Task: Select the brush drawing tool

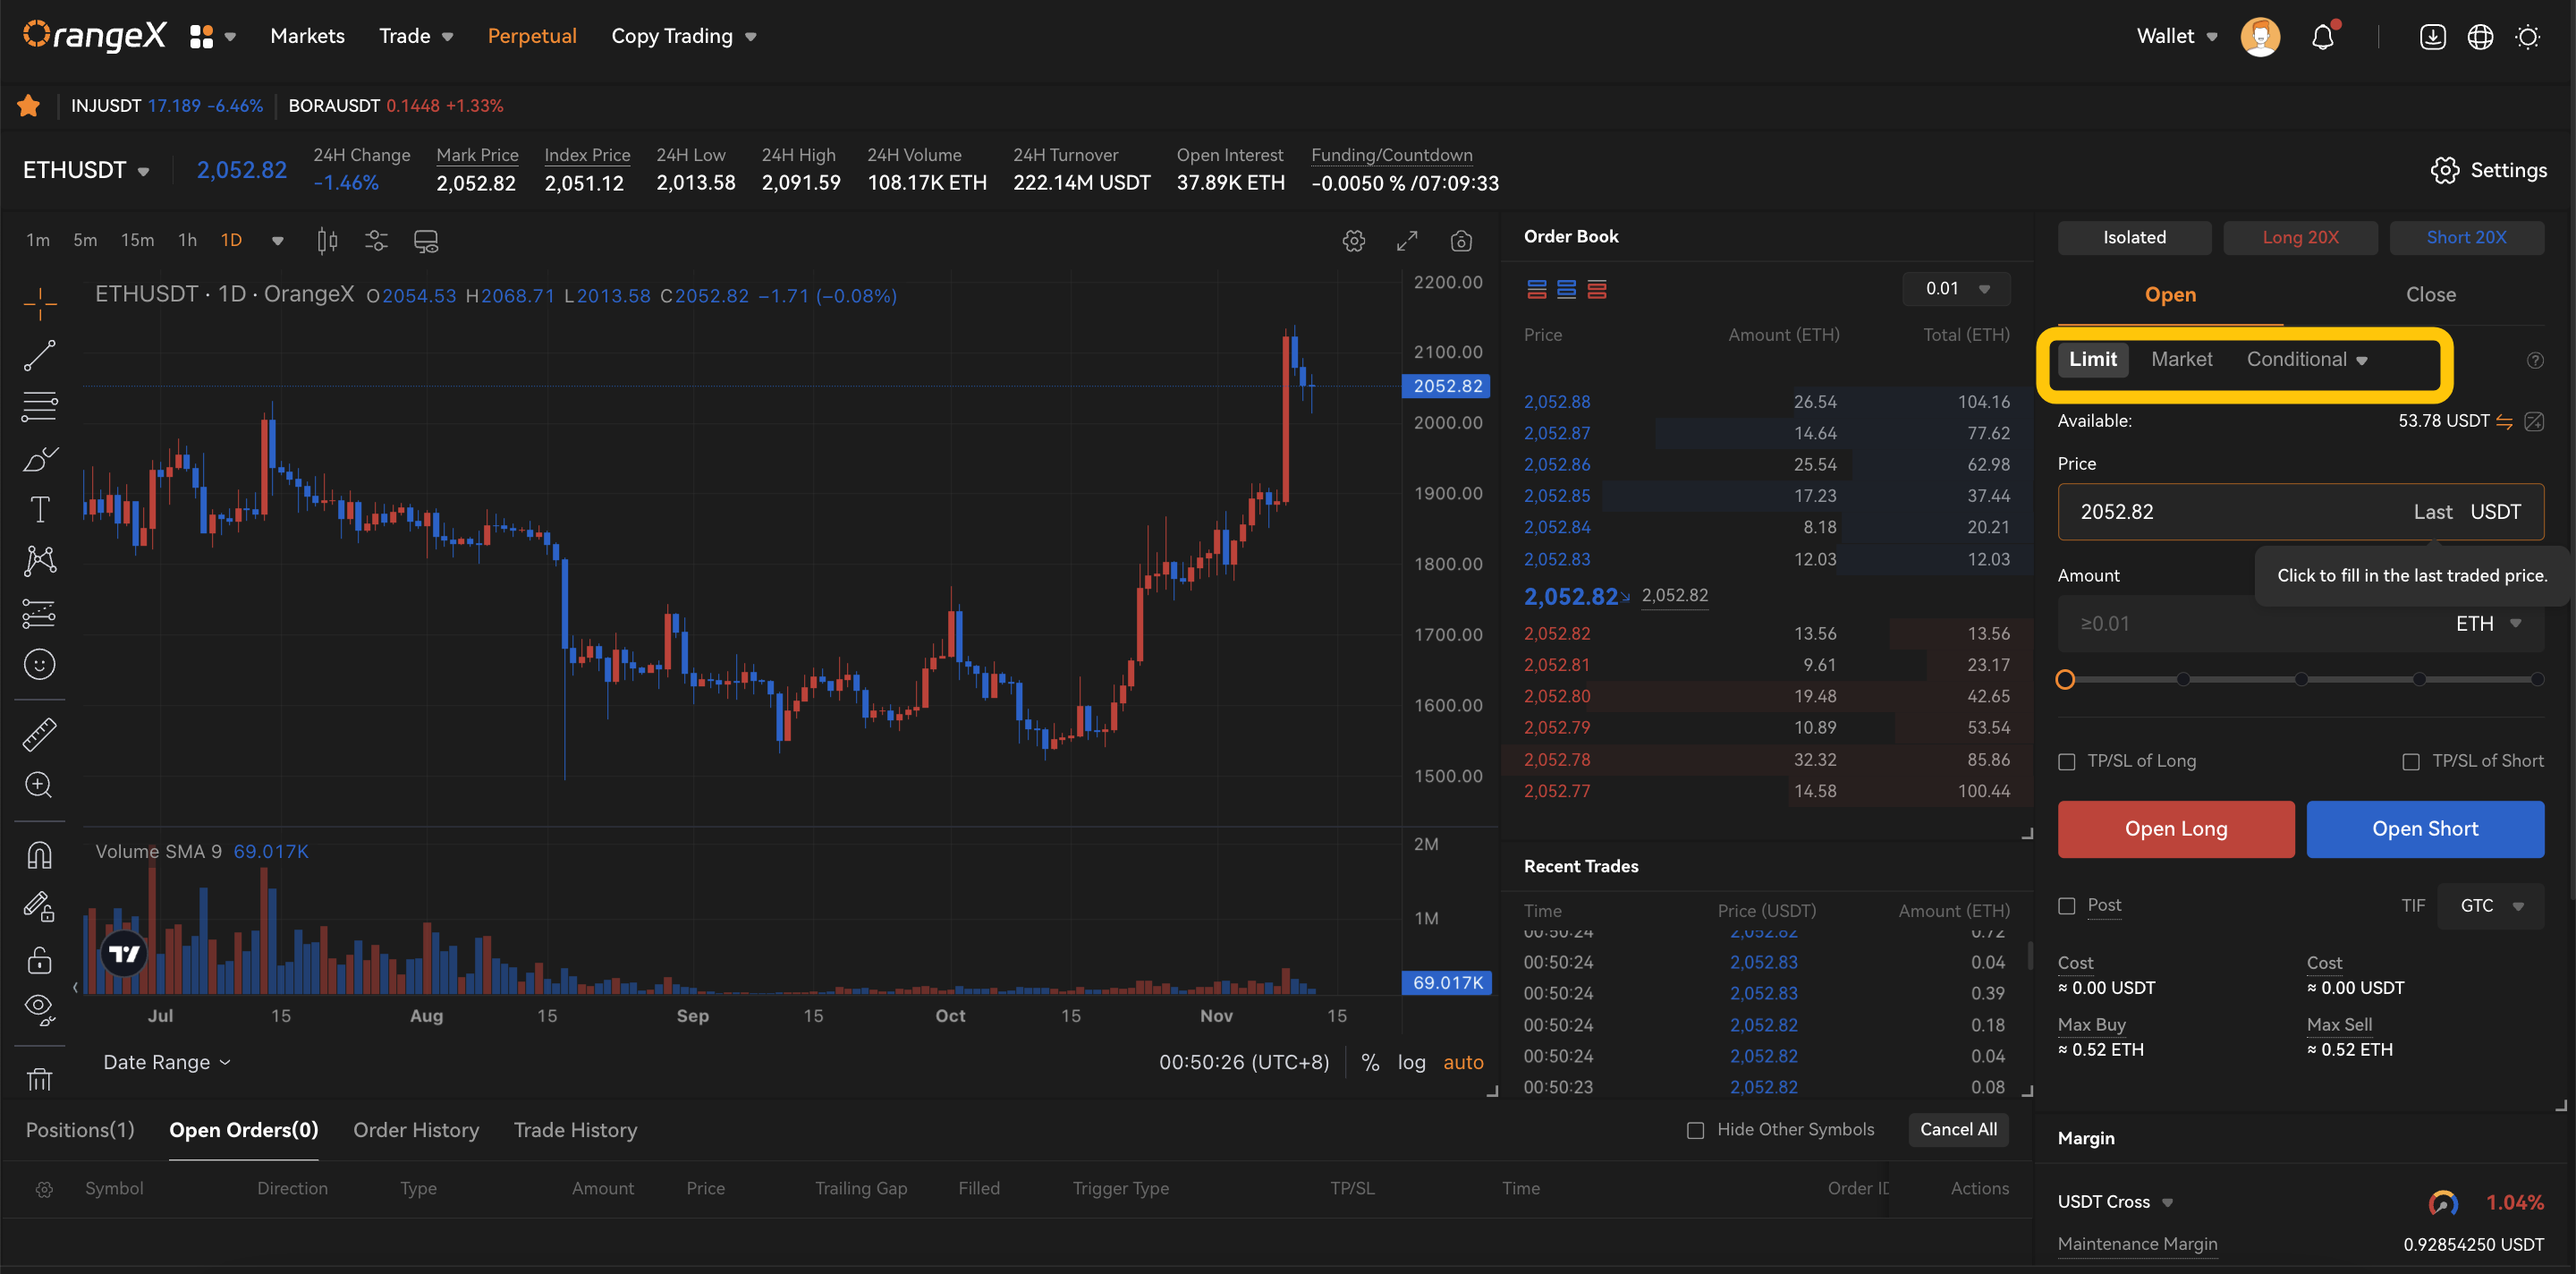Action: click(40, 459)
